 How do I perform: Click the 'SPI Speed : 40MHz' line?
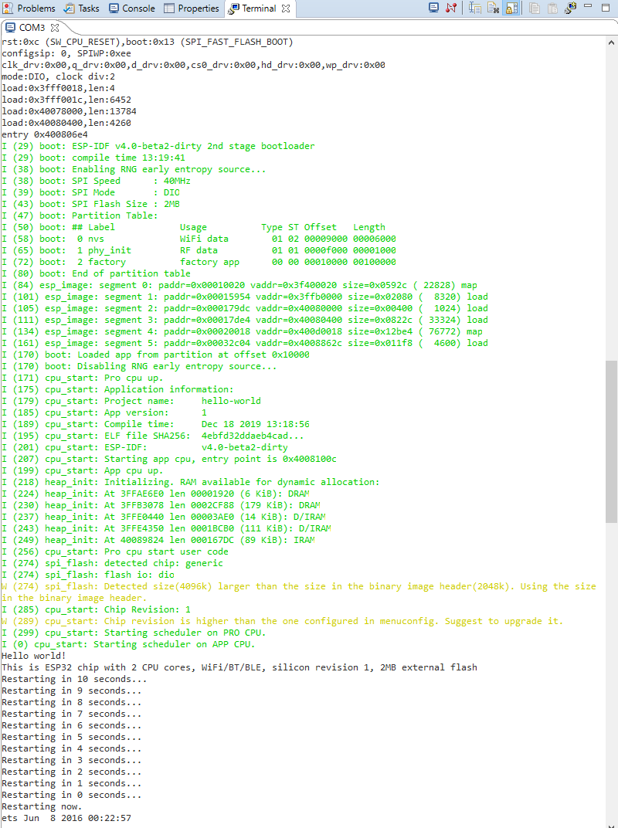[x=96, y=181]
